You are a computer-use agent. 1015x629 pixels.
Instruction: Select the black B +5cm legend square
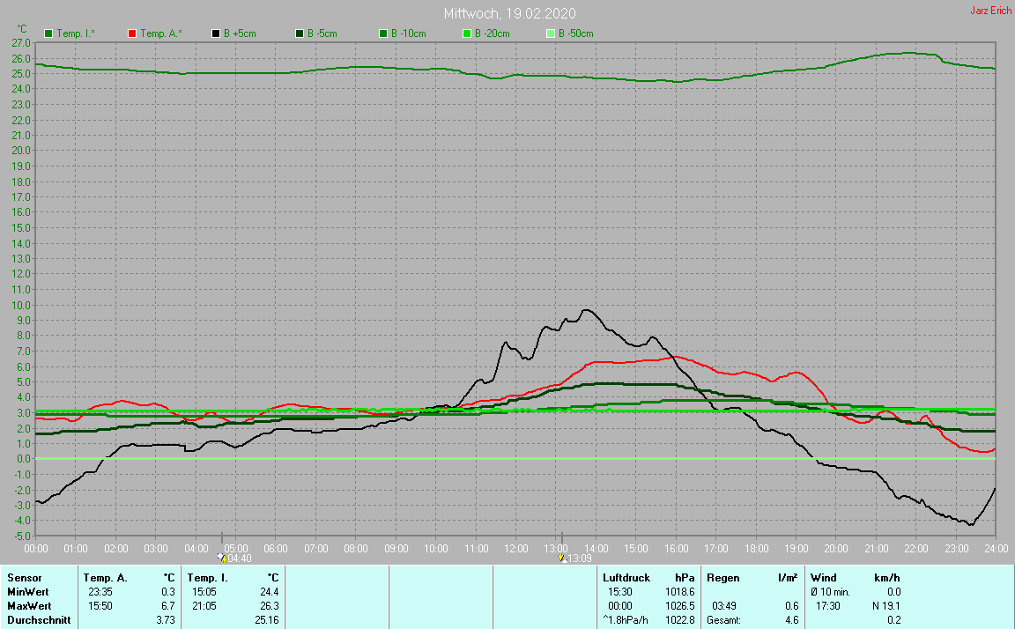(x=216, y=33)
